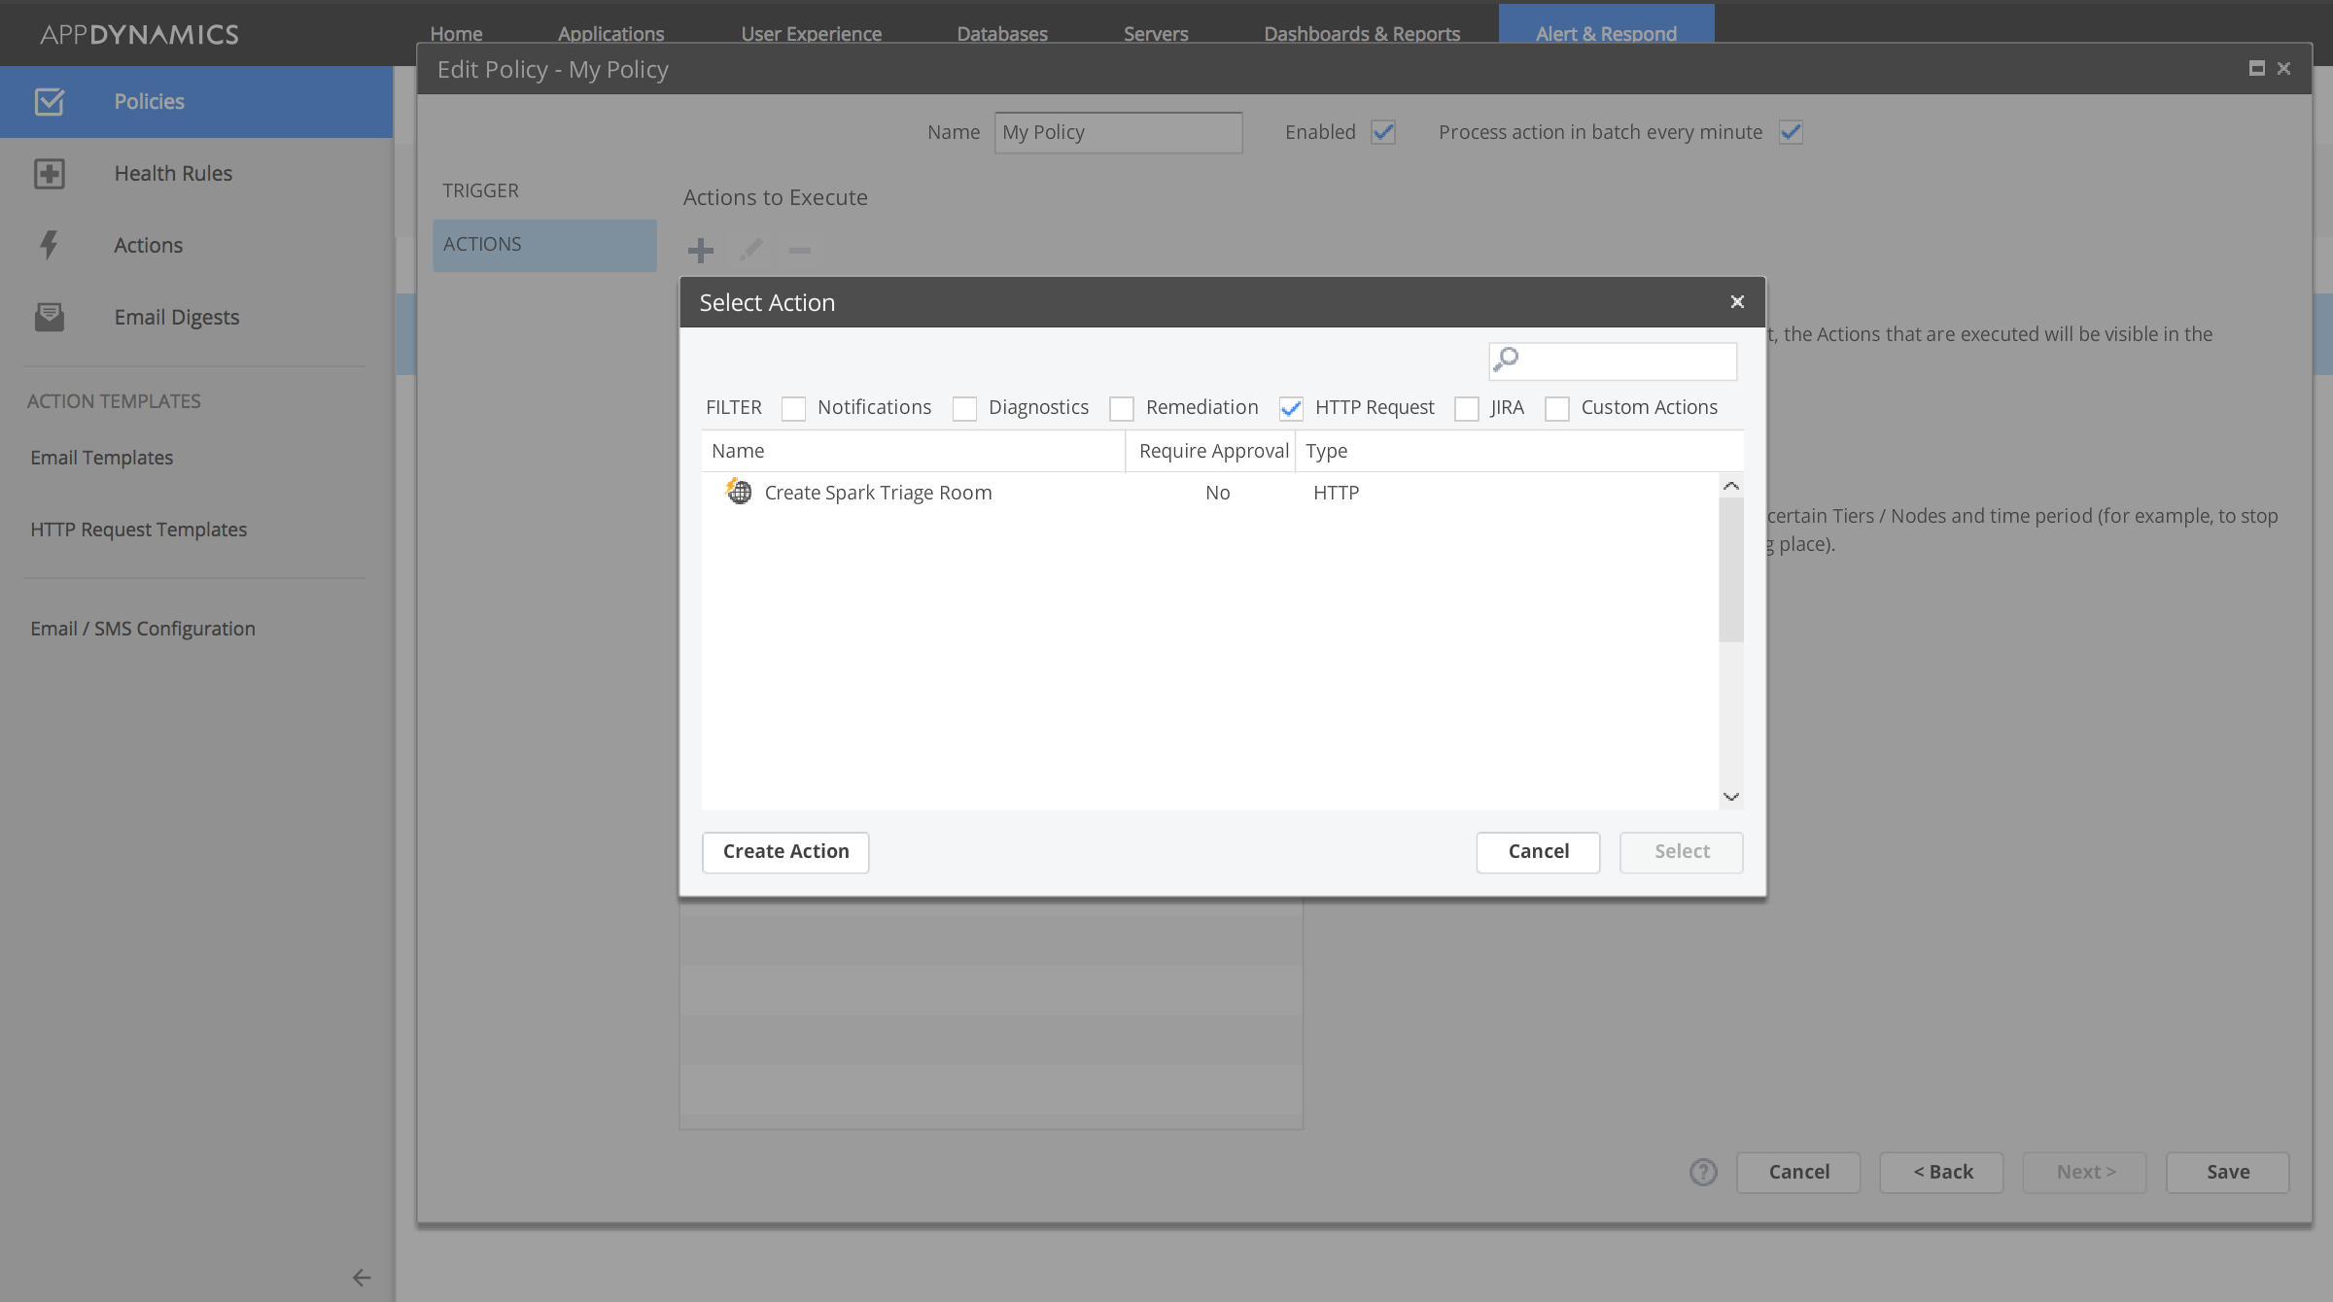Click the Actions sidebar icon
This screenshot has width=2333, height=1302.
pyautogui.click(x=50, y=245)
